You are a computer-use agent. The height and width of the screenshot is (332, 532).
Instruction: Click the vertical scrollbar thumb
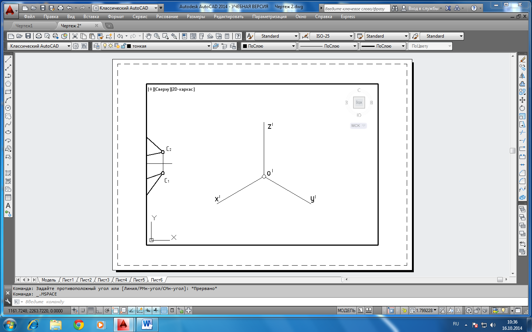click(512, 151)
